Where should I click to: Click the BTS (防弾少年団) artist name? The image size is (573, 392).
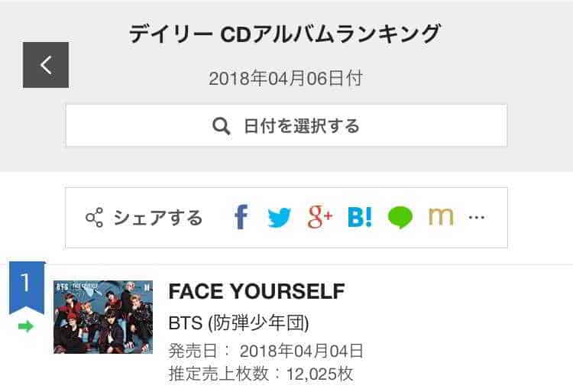238,323
